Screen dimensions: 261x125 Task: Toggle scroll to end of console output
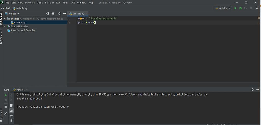(x=11, y=111)
